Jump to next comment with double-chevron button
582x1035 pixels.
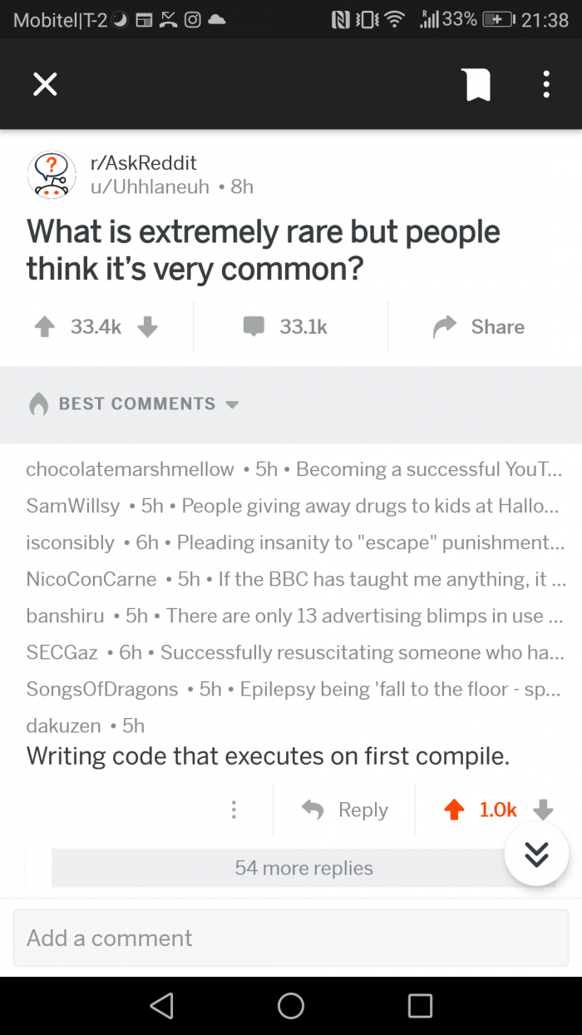coord(537,854)
